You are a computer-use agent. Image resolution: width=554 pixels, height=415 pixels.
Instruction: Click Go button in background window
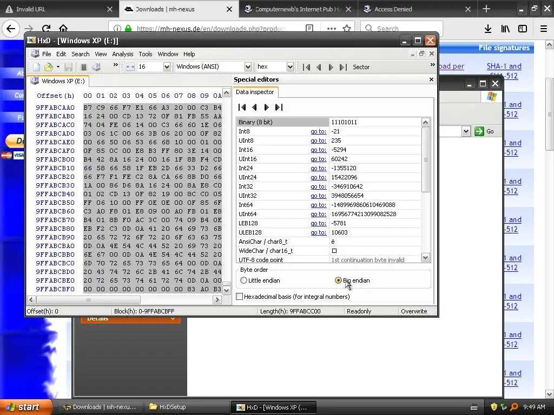click(x=484, y=131)
